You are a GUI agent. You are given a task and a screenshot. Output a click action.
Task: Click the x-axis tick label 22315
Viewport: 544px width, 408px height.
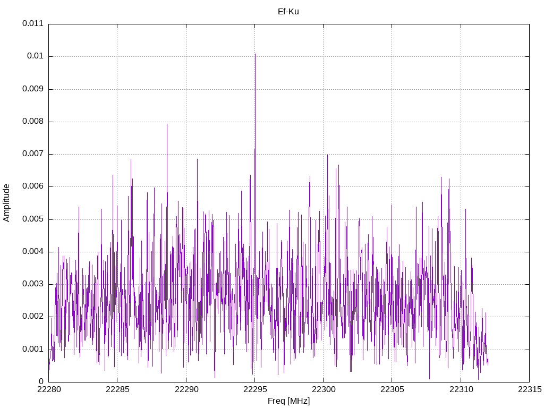[530, 389]
